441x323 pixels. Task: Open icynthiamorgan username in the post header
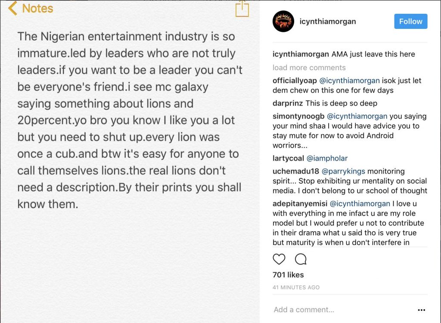(328, 22)
